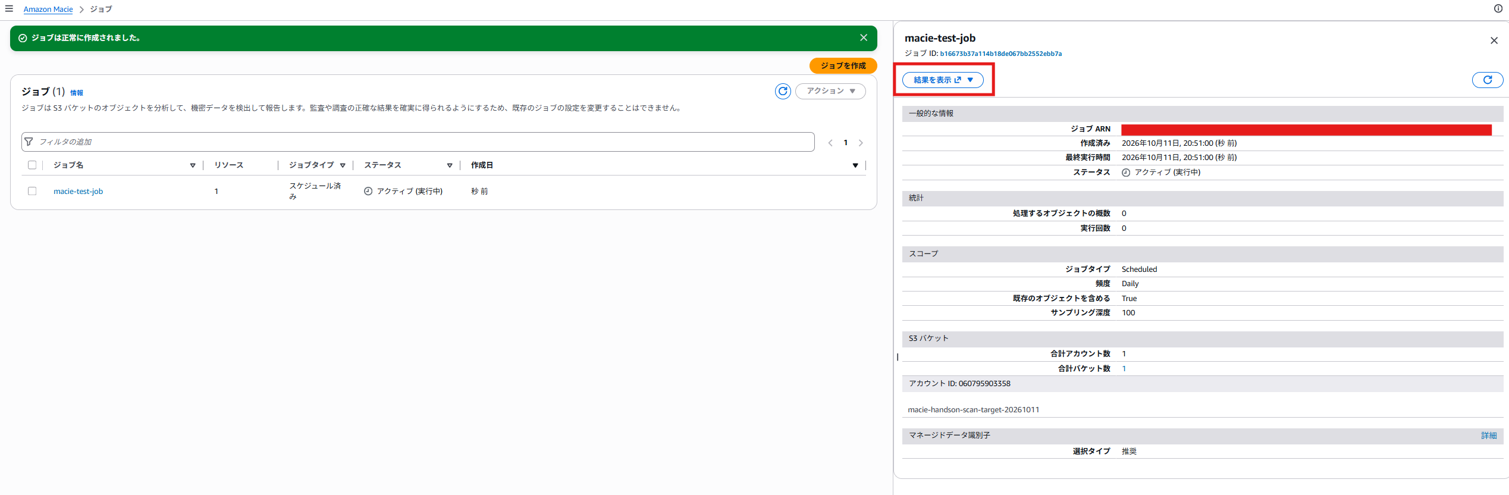Open the ジョブタイプ column sort arrow

pos(343,165)
